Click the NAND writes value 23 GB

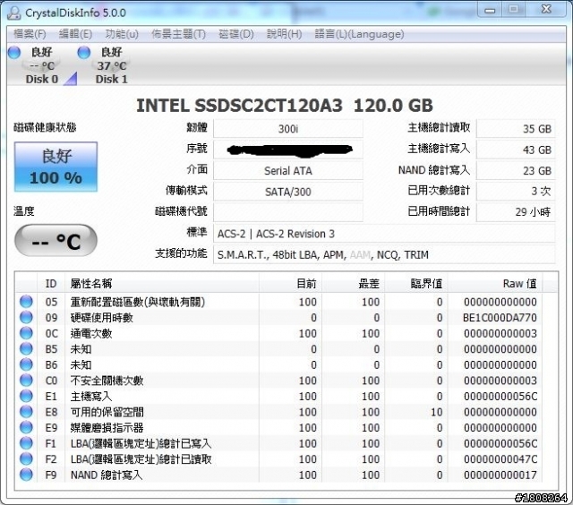click(516, 171)
